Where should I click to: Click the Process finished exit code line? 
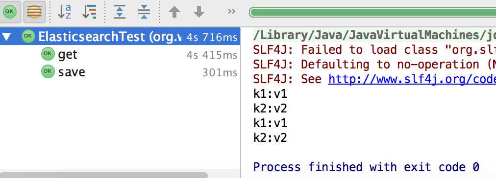click(x=366, y=167)
